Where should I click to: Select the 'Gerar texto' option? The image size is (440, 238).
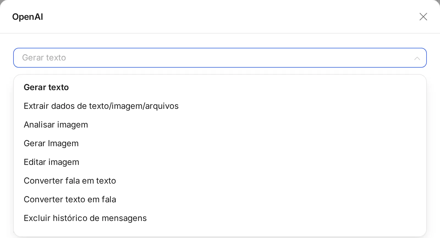[x=220, y=87]
